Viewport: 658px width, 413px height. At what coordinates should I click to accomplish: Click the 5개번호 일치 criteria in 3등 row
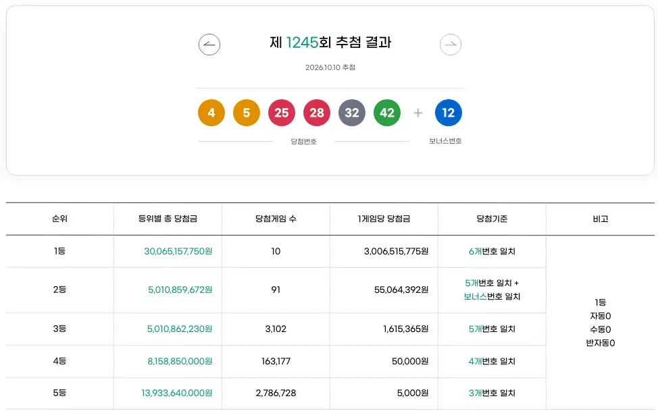492,329
